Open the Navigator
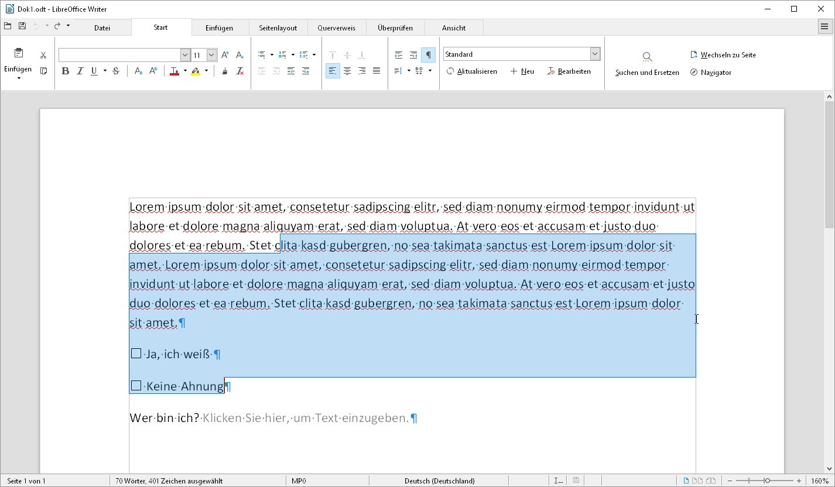Screen dimensions: 835x487 tap(711, 73)
